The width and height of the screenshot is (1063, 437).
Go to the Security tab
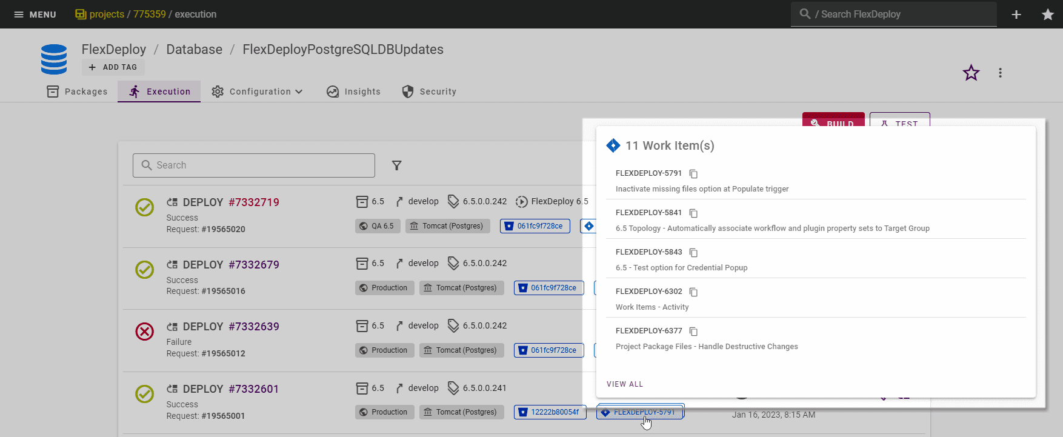click(429, 92)
